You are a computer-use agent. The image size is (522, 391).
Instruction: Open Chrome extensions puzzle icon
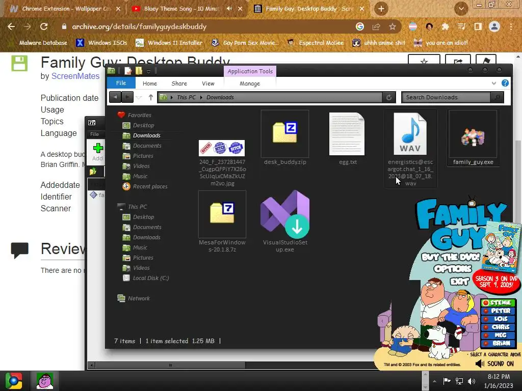[x=445, y=26]
